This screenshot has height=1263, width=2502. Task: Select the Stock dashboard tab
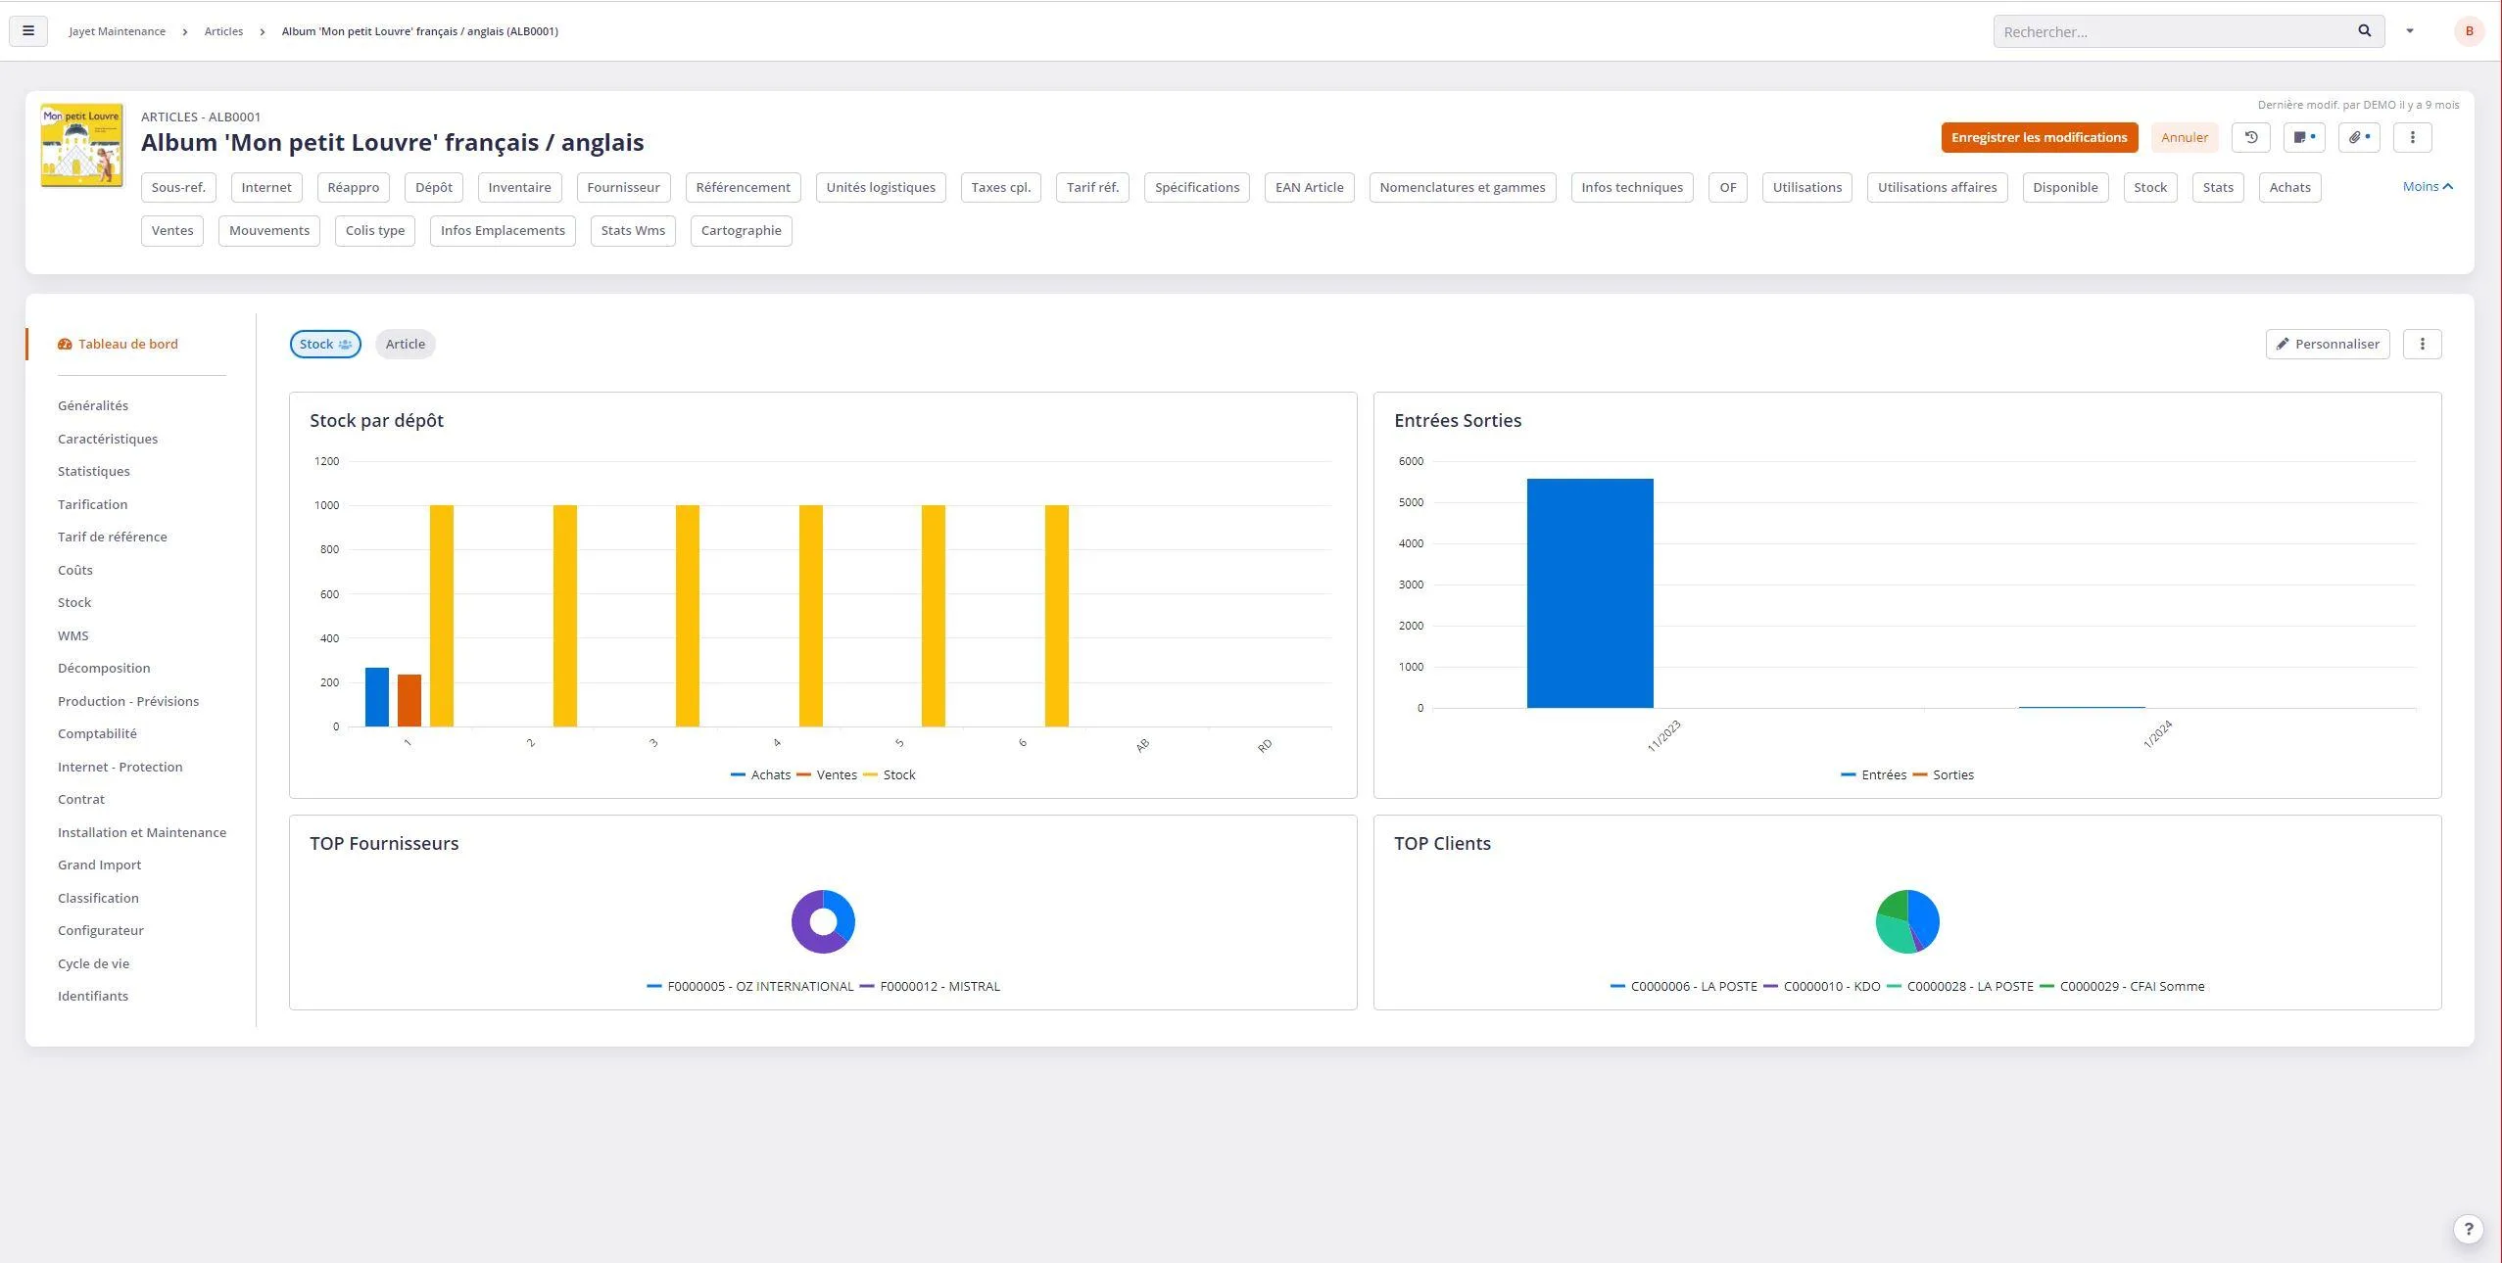pyautogui.click(x=325, y=344)
